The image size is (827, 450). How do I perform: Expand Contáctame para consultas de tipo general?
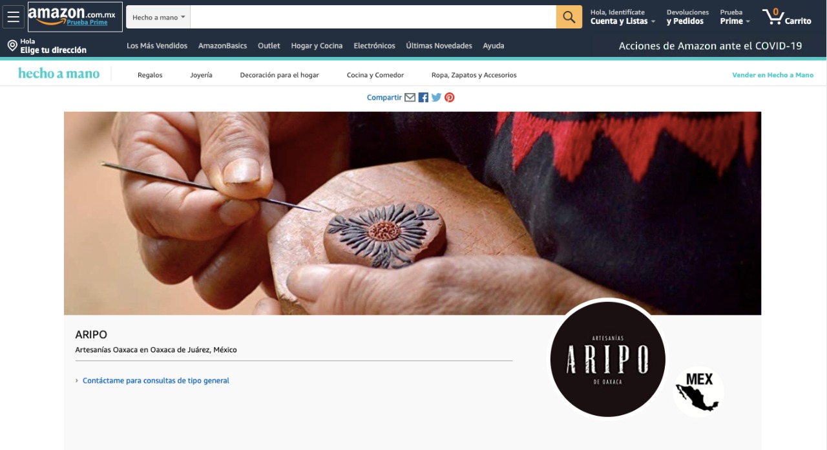tap(156, 381)
